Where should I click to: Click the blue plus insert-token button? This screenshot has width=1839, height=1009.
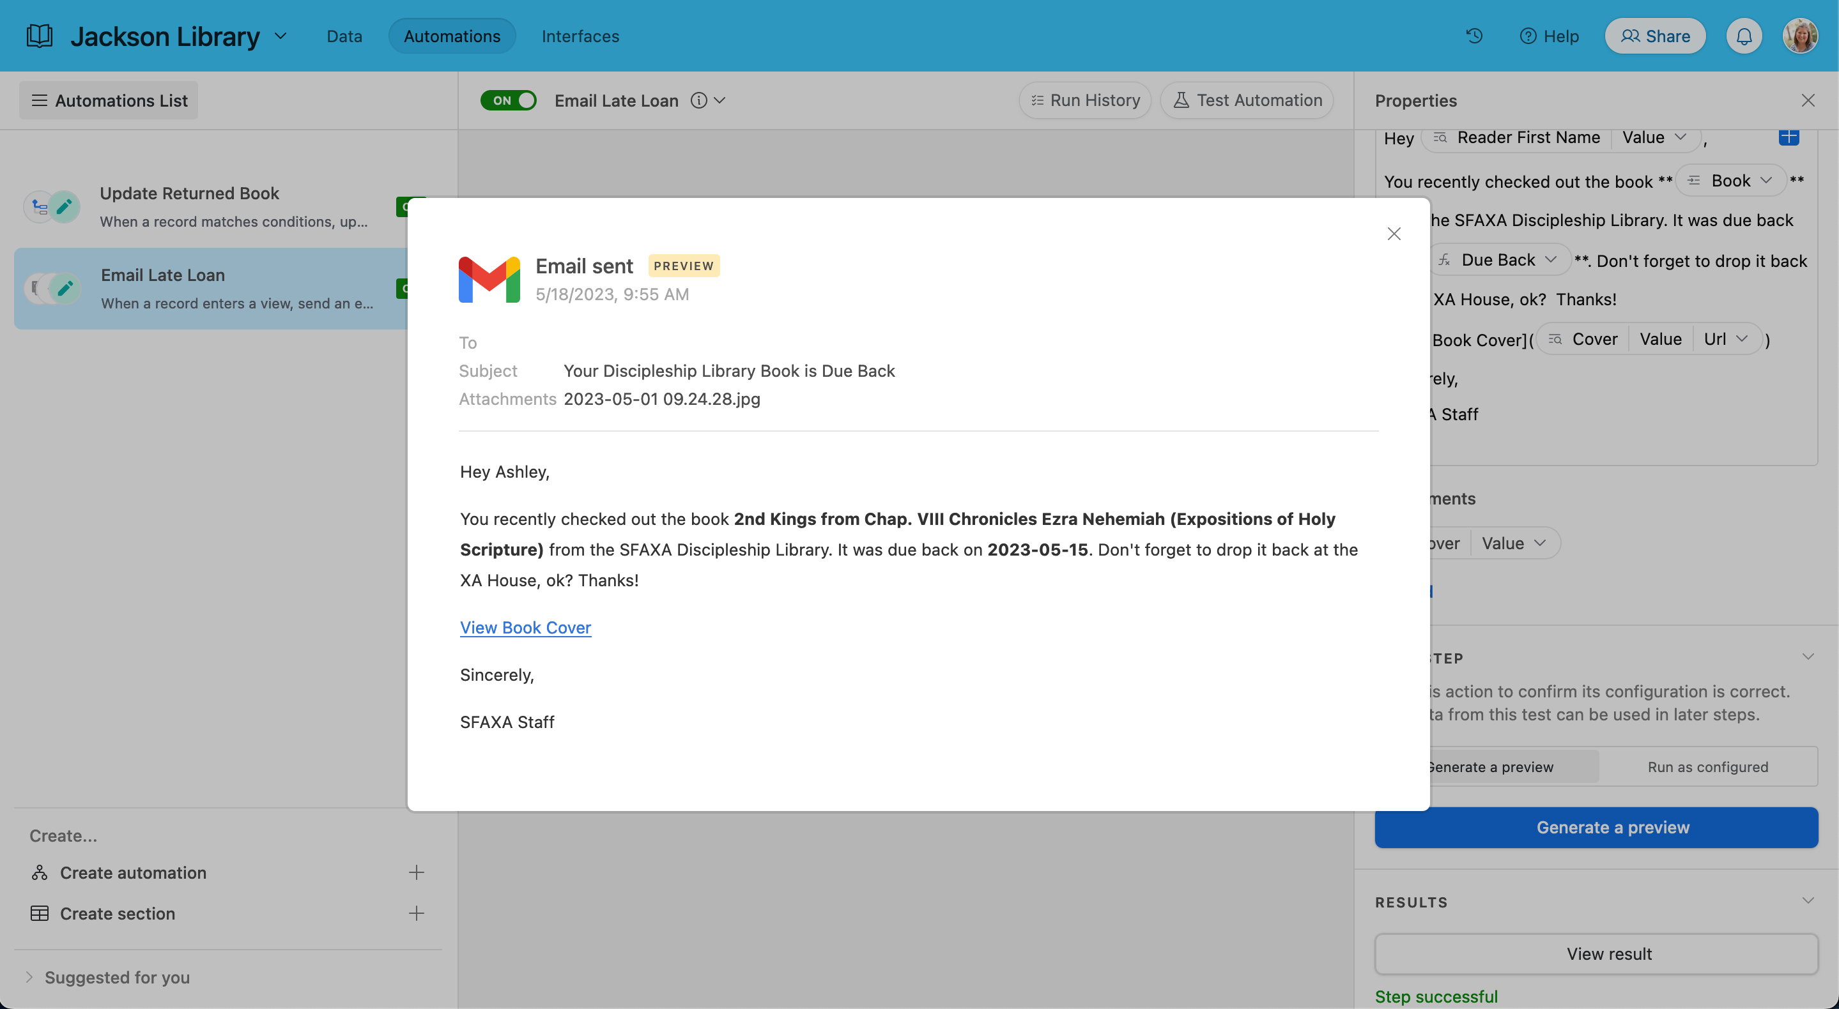1789,137
